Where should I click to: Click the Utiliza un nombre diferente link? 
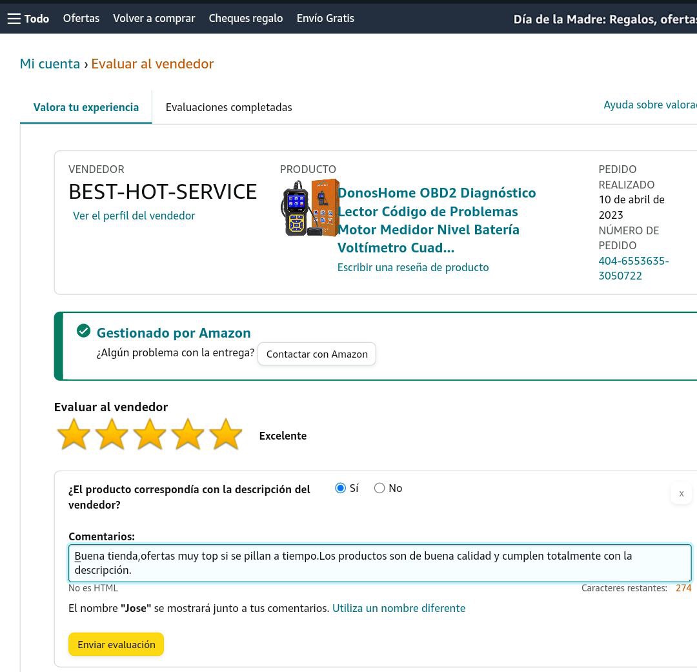click(398, 608)
